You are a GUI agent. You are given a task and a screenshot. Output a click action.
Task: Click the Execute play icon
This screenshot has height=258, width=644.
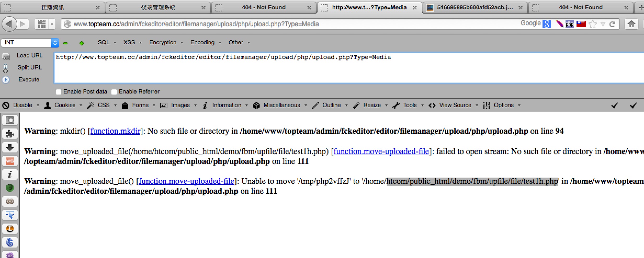point(6,80)
